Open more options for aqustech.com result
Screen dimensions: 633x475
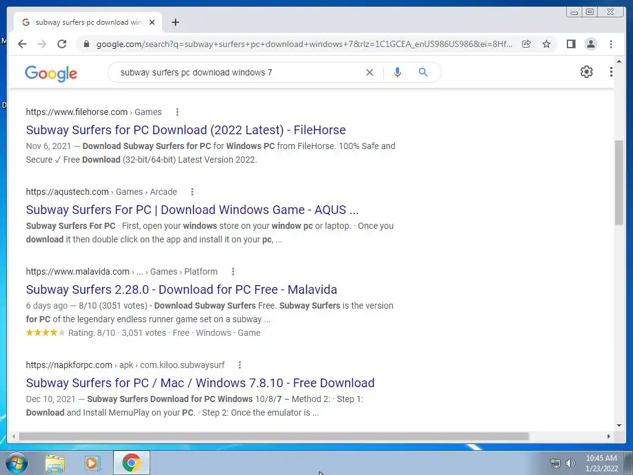(192, 192)
